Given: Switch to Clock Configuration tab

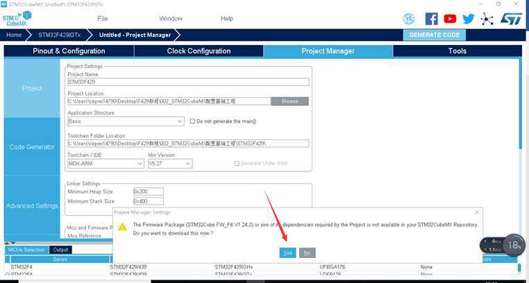Looking at the screenshot, I should coord(199,51).
